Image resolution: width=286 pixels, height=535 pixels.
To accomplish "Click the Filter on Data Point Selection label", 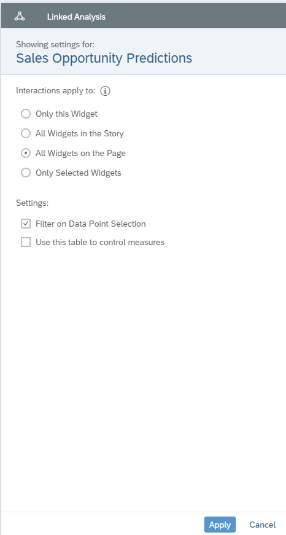I will 91,224.
